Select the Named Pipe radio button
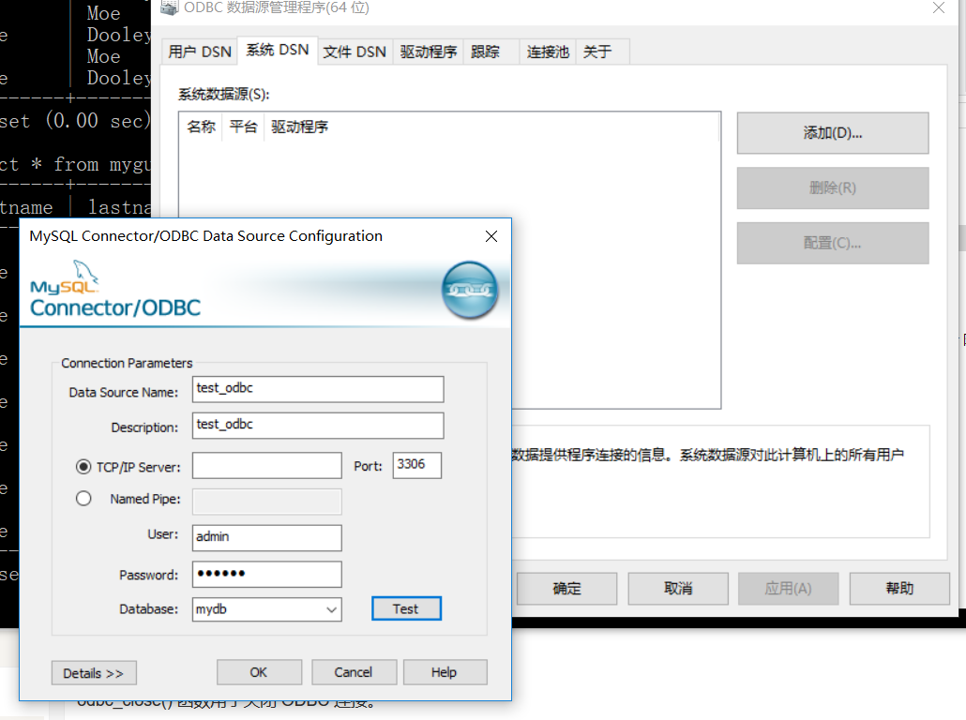 (x=83, y=499)
